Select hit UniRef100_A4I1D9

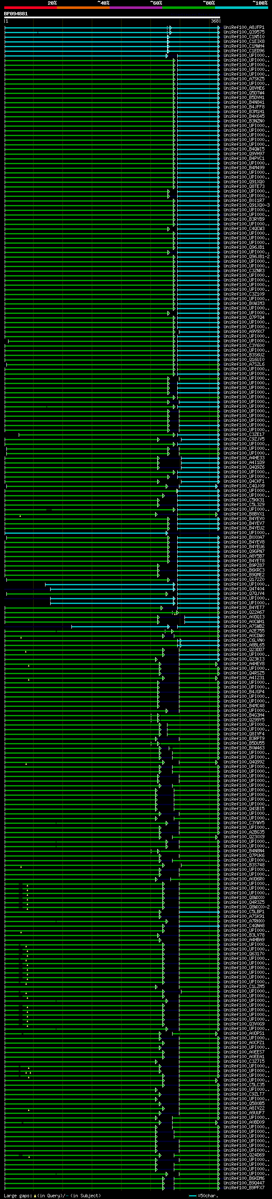tap(244, 463)
